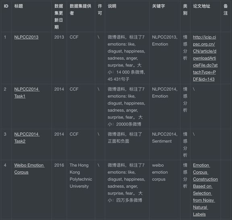Image resolution: width=232 pixels, height=220 pixels.
Task: Open the Emotion Corpus Construction paper link
Action: click(205, 190)
